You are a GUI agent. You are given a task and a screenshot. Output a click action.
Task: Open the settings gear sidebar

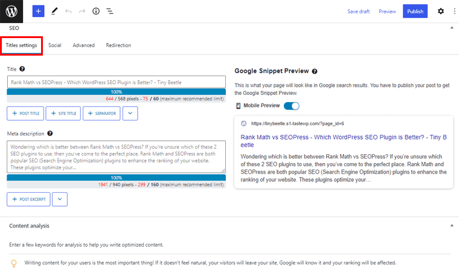pyautogui.click(x=440, y=11)
